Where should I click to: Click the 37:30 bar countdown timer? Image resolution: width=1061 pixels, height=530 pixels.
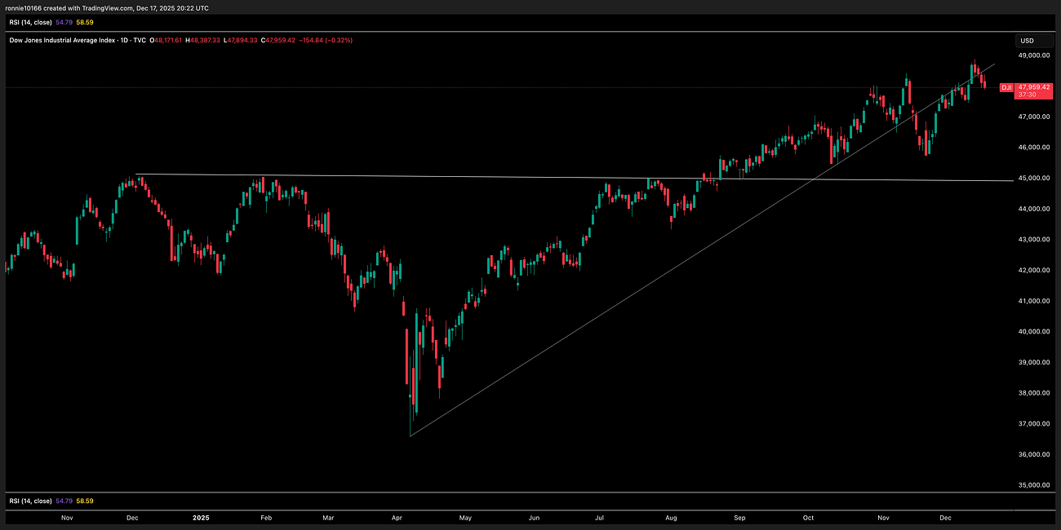point(1027,94)
